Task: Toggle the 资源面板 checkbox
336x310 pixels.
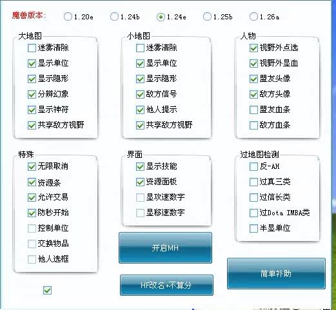Action: tap(140, 182)
